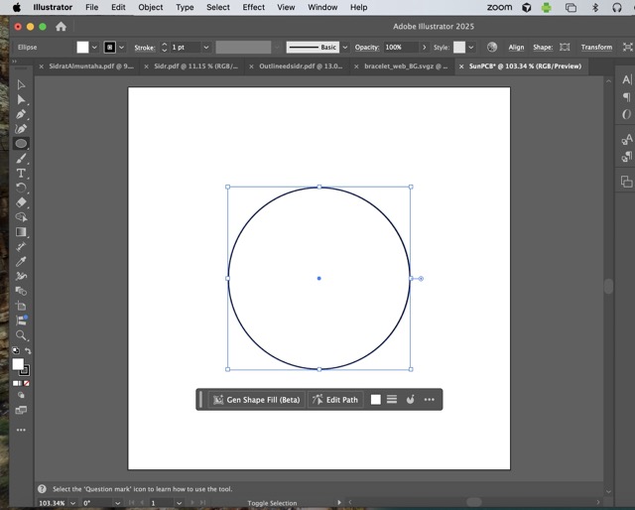Click the Home icon

[61, 27]
